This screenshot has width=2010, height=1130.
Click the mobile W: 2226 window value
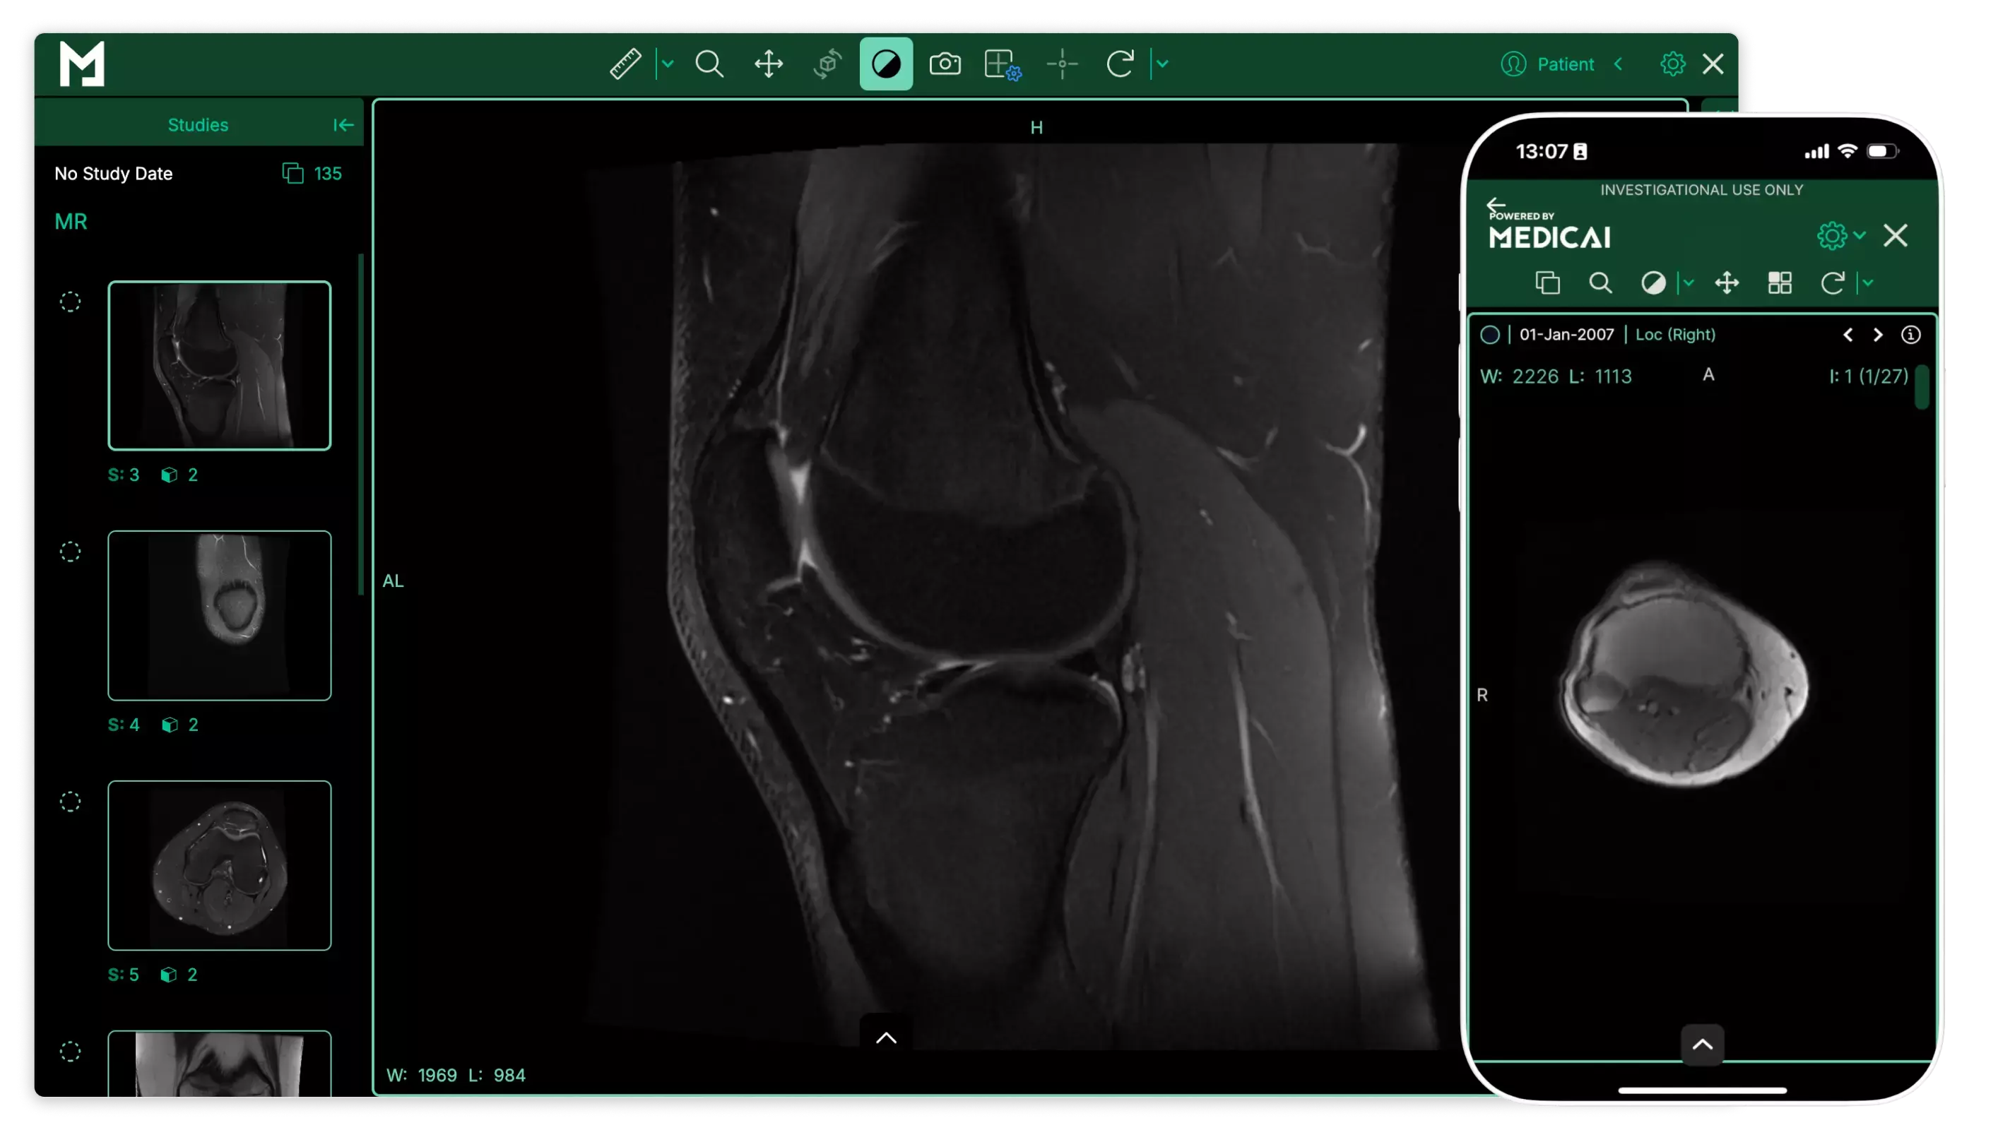click(x=1519, y=376)
